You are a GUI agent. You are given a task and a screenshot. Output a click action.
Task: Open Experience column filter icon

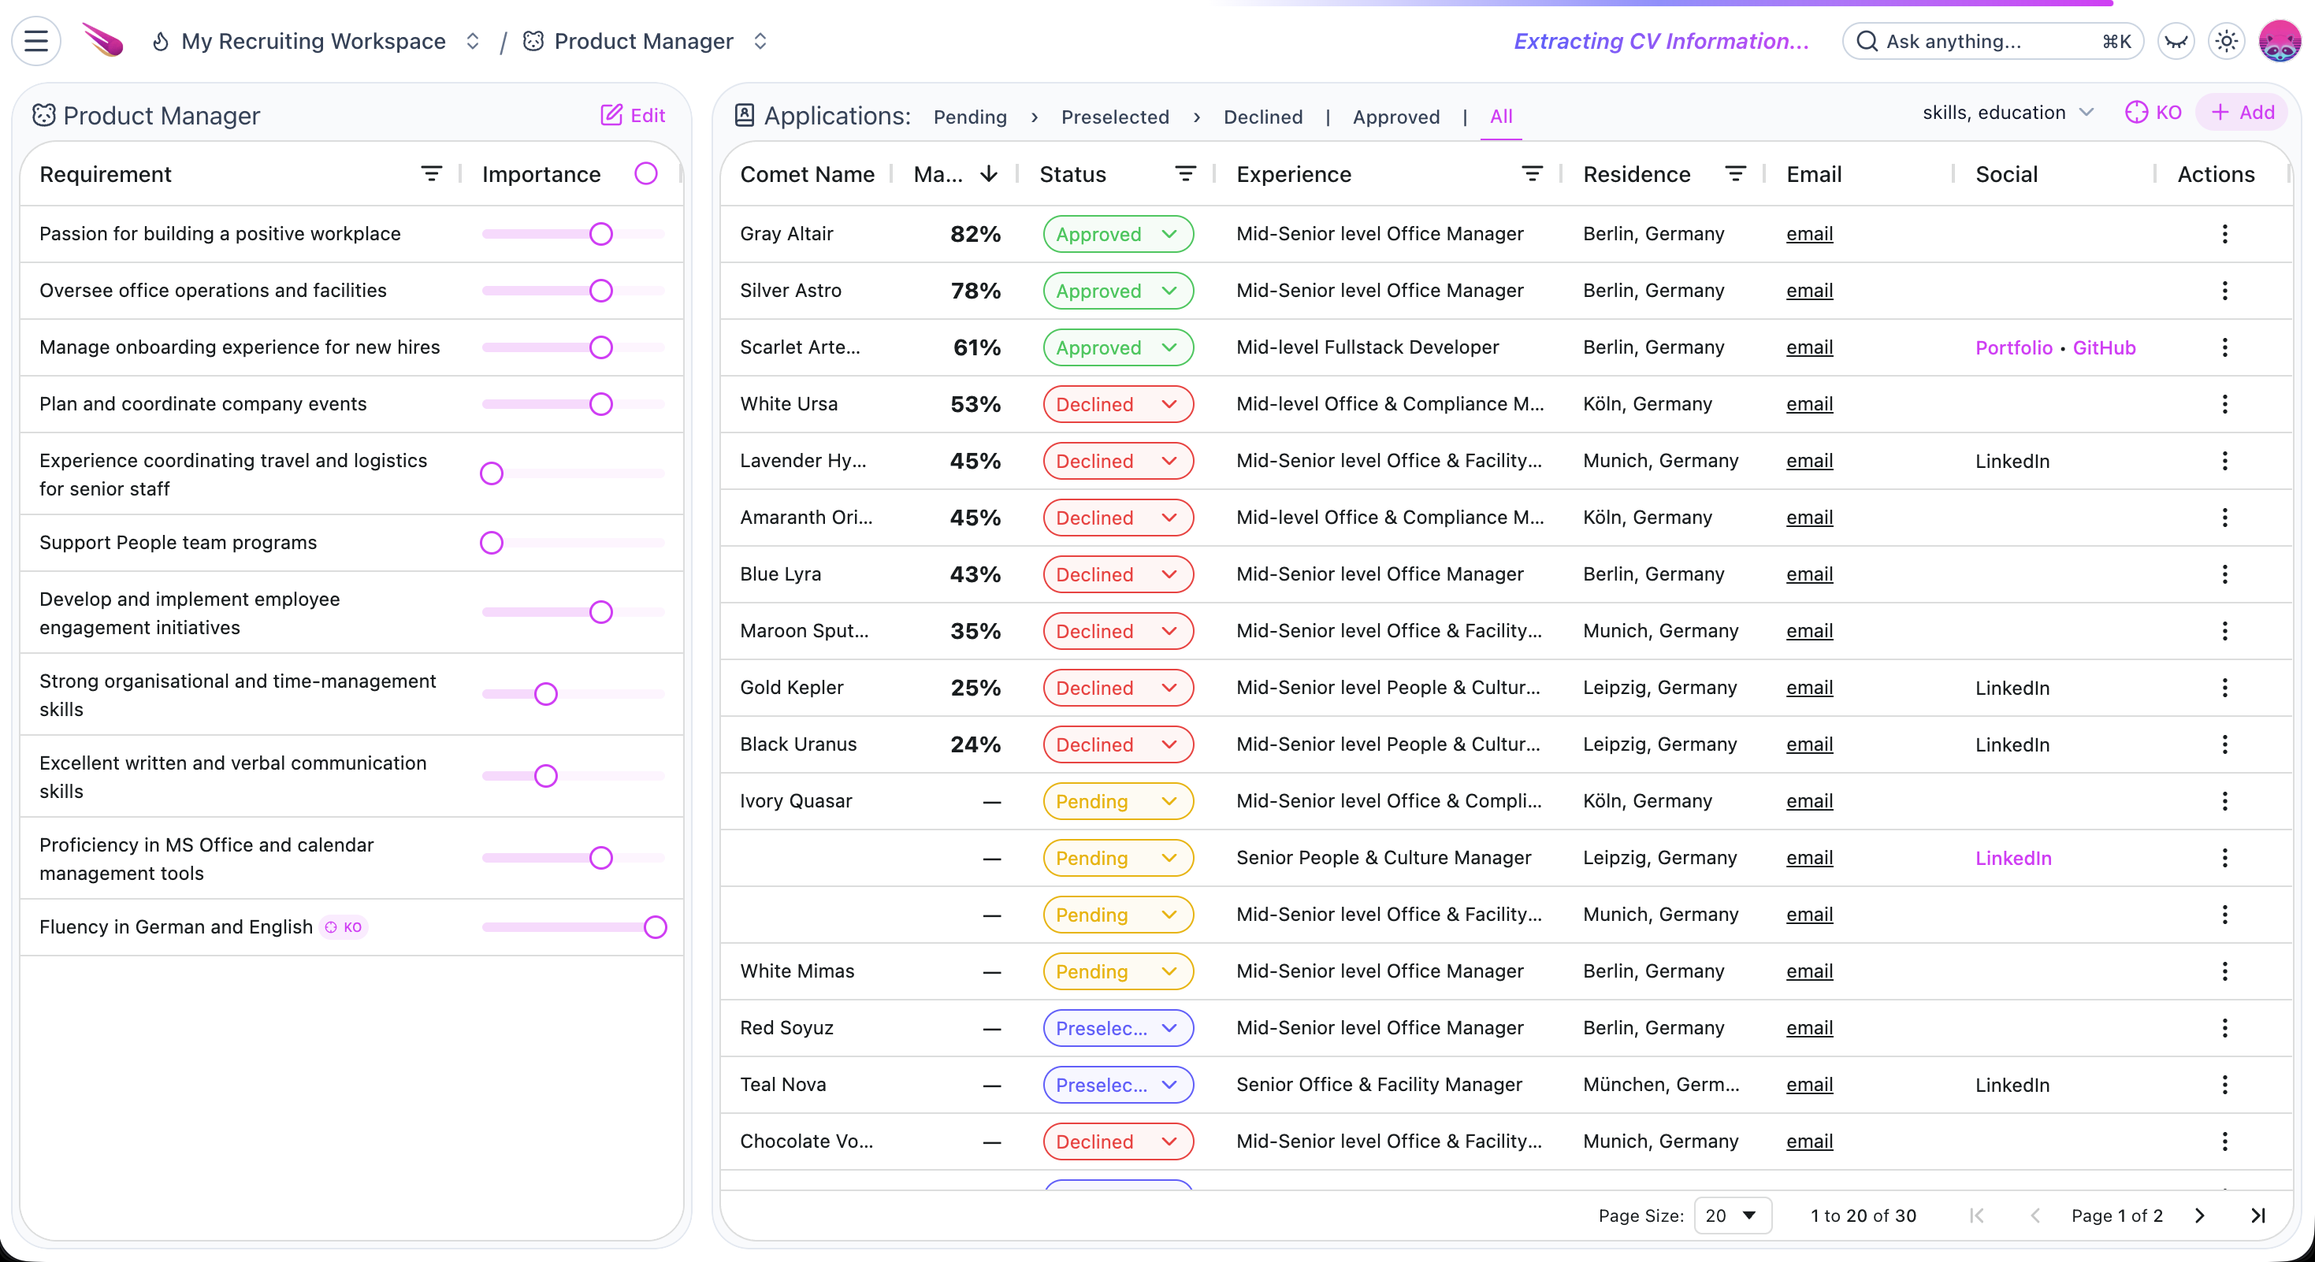(1531, 174)
